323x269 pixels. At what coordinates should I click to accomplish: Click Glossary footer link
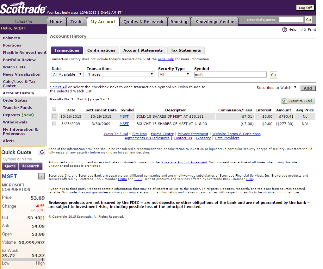(203, 138)
